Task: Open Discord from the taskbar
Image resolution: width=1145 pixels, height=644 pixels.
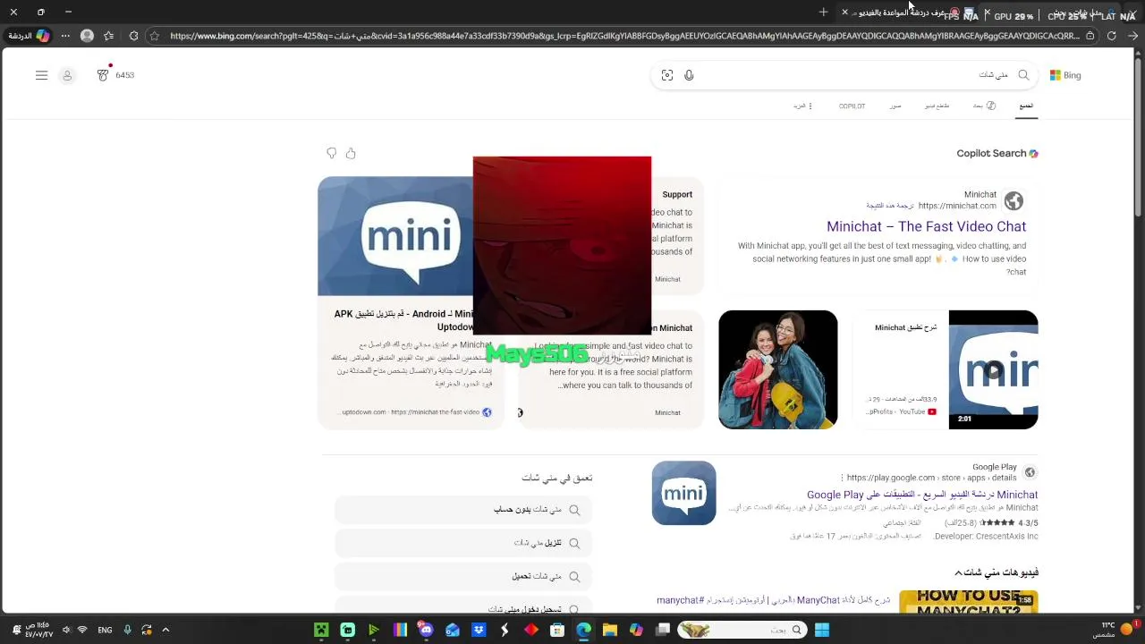Action: pos(426,630)
